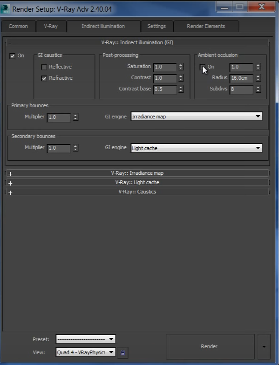Toggle the GI On checkbox
Viewport: 279px width, 365px height.
(12, 56)
